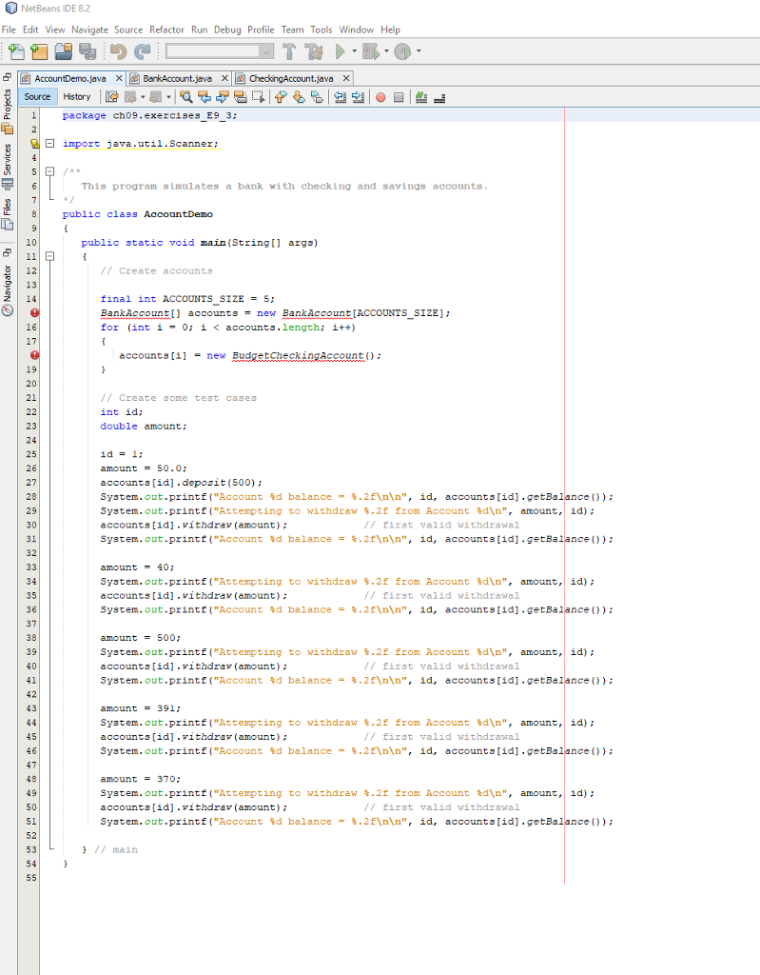Viewport: 760px width, 975px height.
Task: Open dropdown arrow next to Profile Project
Action: [x=419, y=51]
